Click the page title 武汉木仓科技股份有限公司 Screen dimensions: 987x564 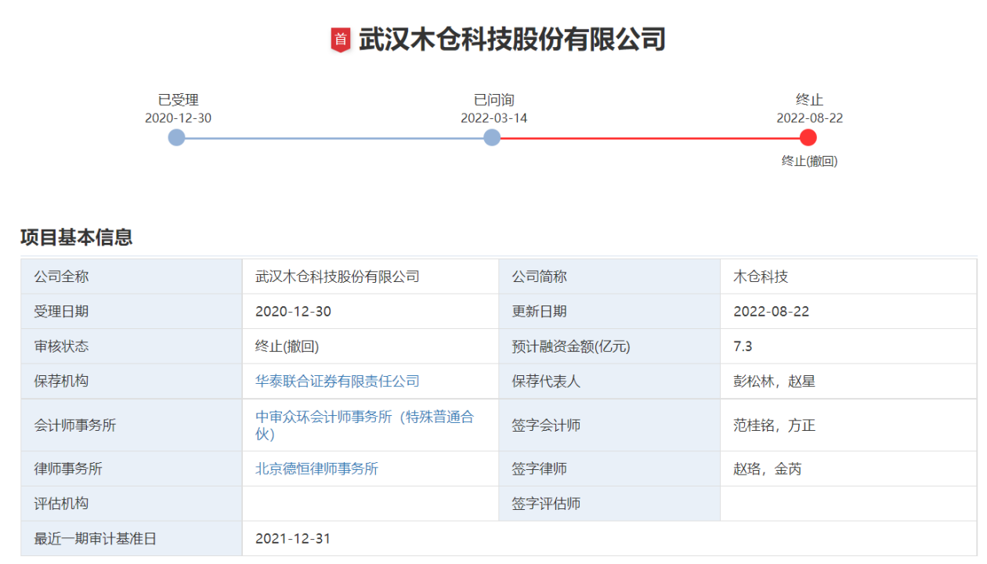pos(512,39)
